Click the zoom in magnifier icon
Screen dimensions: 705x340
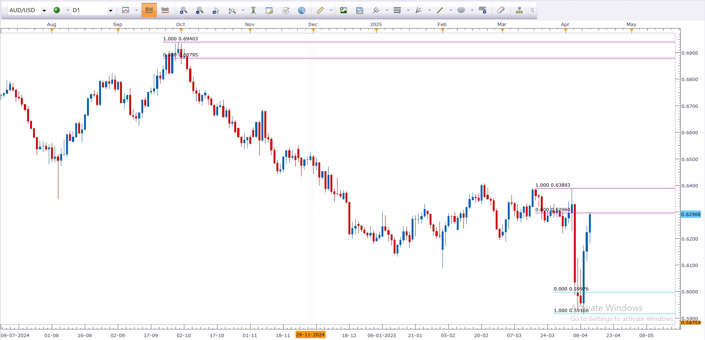(183, 10)
